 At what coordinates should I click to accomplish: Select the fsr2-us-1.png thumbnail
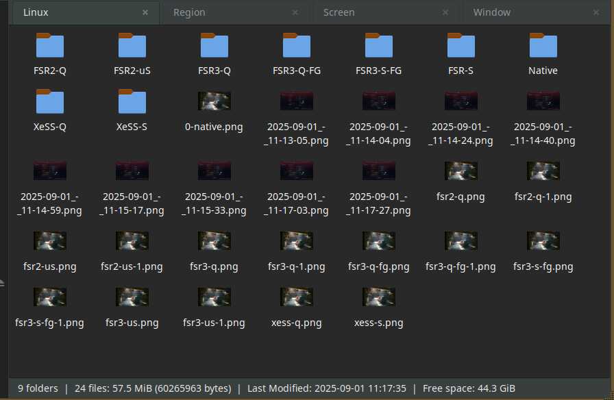[x=132, y=240]
